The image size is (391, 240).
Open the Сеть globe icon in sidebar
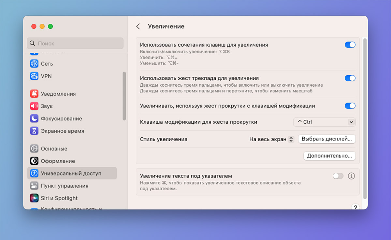(x=34, y=64)
